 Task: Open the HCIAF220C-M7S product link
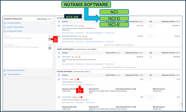click(68, 26)
